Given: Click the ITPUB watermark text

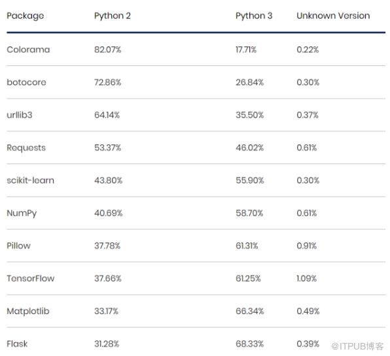Looking at the screenshot, I should [357, 346].
